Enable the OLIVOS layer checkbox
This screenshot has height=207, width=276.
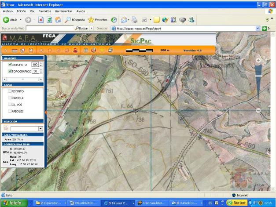(10, 105)
